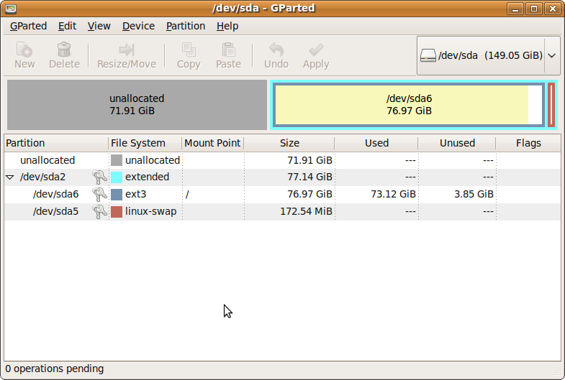Maximize the GParted window
Viewport: 565px width, 380px height.
point(534,9)
